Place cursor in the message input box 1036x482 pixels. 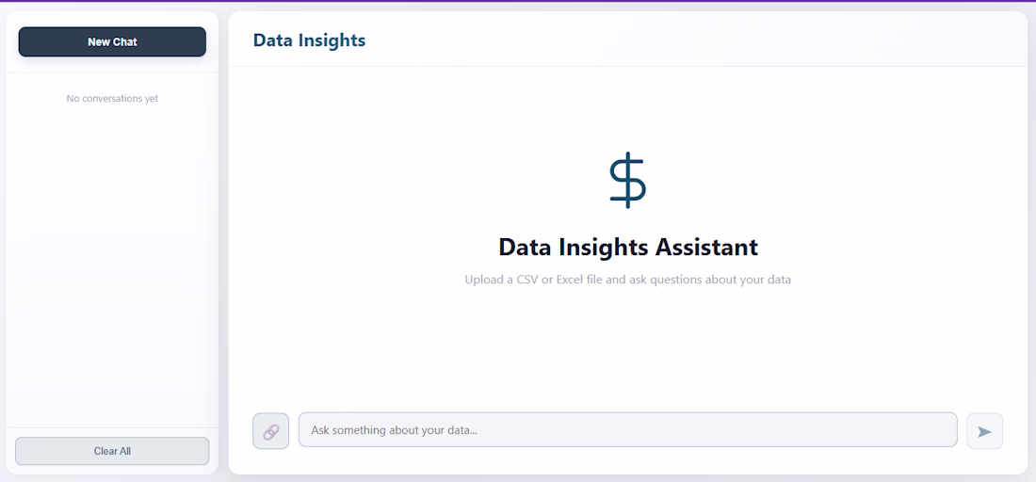(627, 430)
